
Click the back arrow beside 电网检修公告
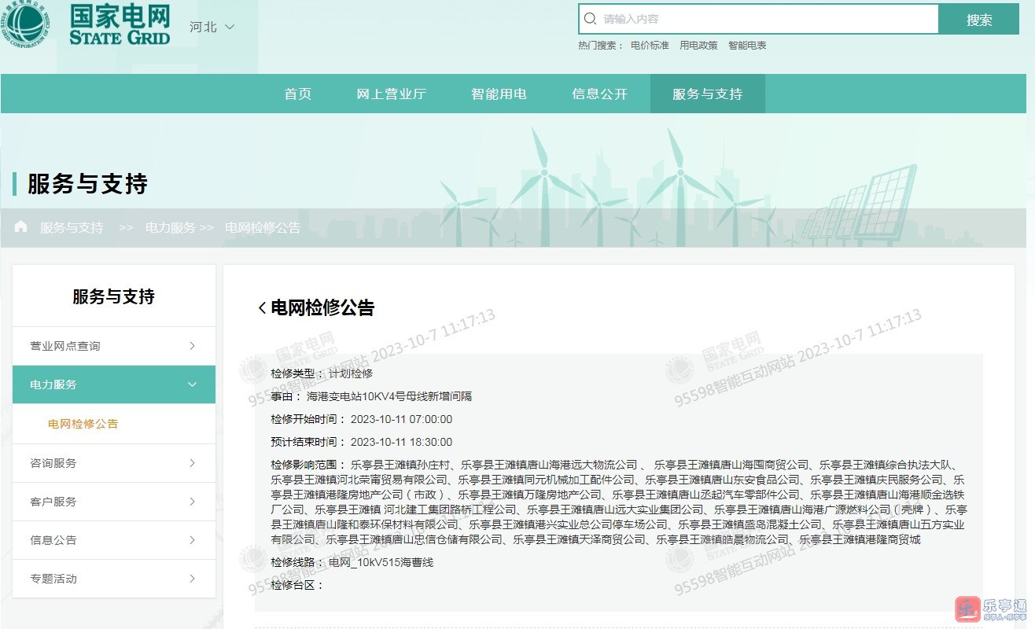tap(262, 308)
